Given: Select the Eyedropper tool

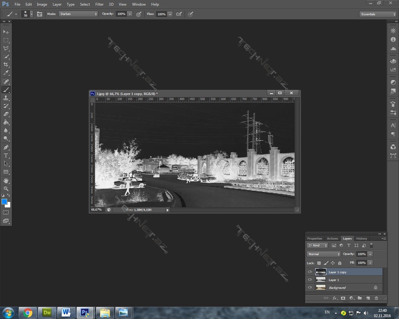Looking at the screenshot, I should click(6, 73).
